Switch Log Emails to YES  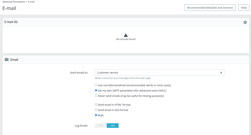[x=113, y=125]
